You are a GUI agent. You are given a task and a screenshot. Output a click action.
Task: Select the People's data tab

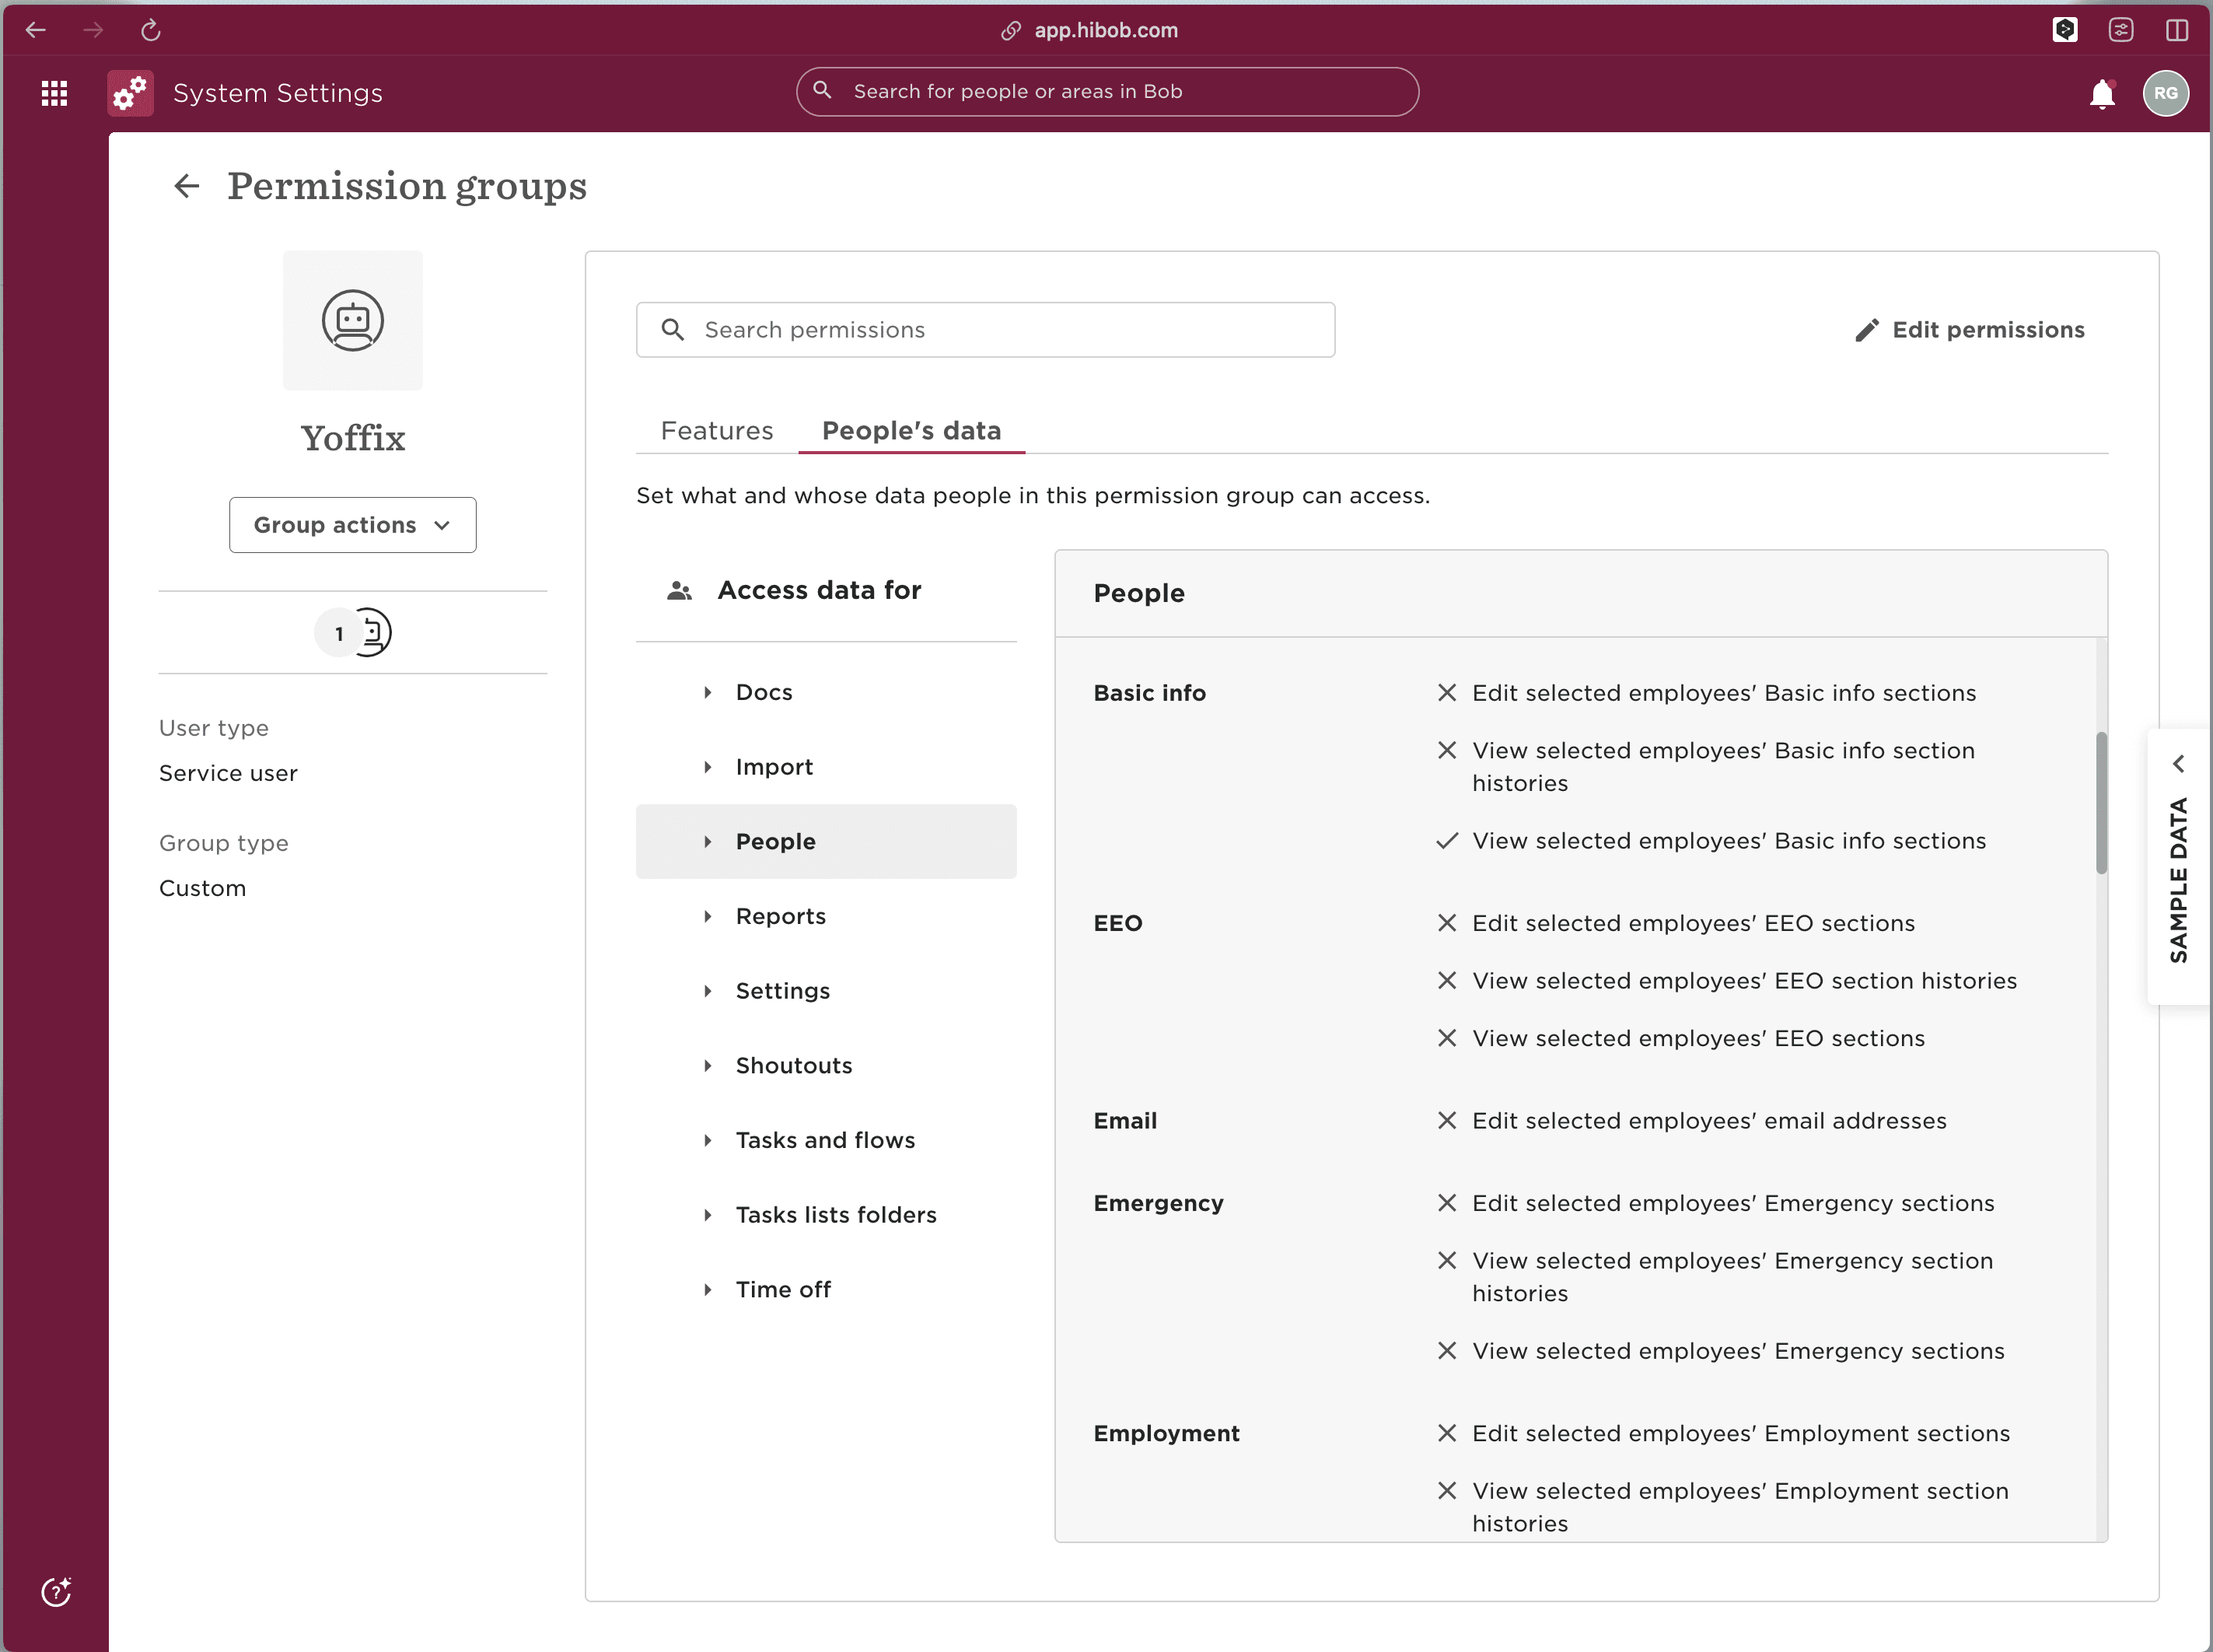[911, 431]
